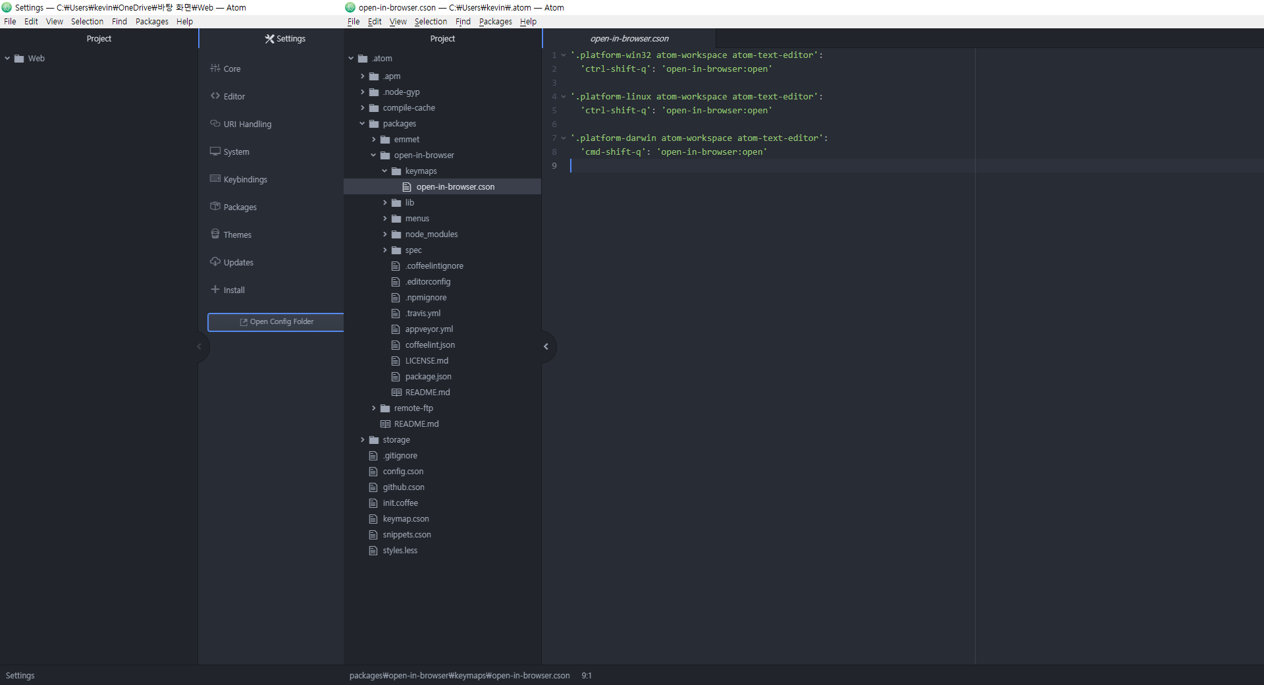
Task: Click the Updates cloud download icon
Action: [215, 261]
